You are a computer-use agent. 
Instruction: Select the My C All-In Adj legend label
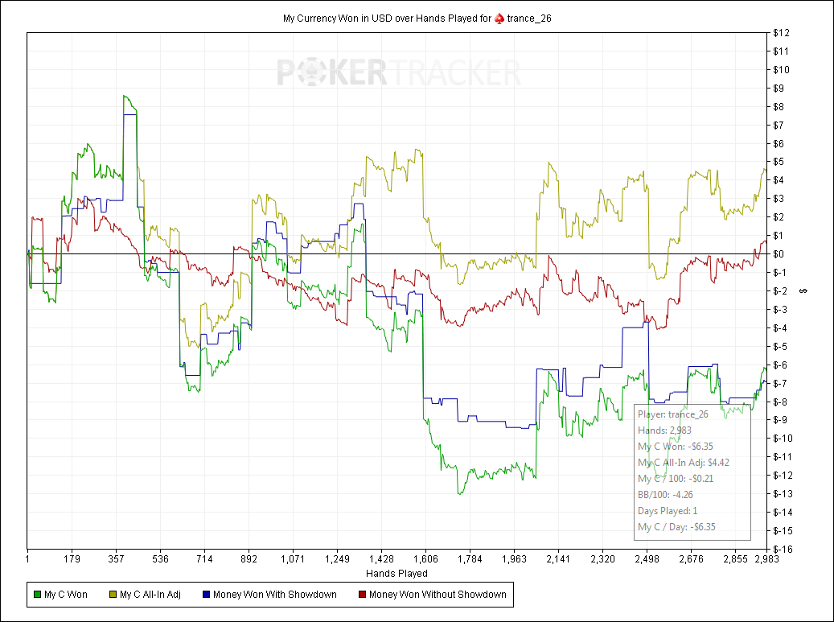pyautogui.click(x=150, y=595)
